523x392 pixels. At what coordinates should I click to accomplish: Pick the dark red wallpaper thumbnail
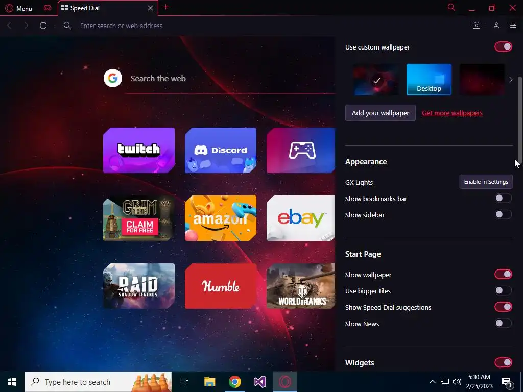482,80
